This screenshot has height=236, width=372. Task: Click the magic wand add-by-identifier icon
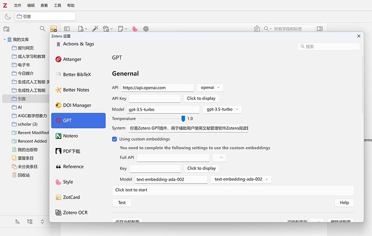tap(95, 29)
